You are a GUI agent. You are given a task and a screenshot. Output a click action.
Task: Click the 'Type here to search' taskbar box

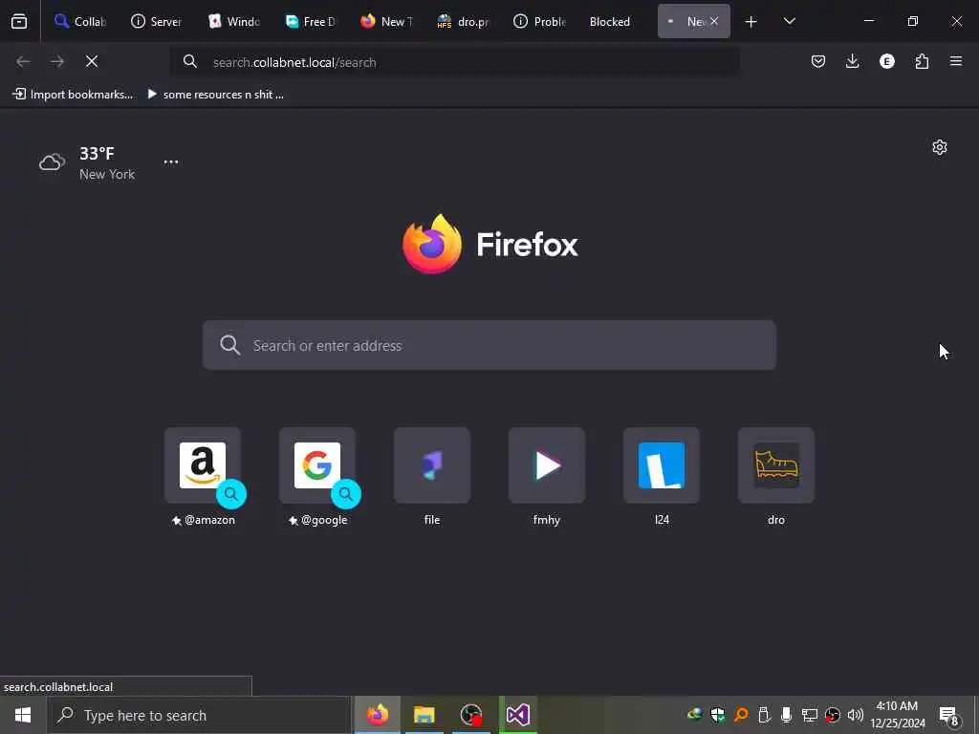[199, 715]
